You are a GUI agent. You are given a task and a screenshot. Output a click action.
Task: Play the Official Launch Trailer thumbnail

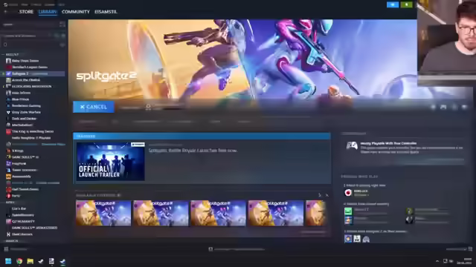(x=111, y=162)
